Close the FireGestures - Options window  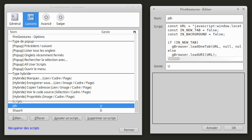[x=138, y=7]
